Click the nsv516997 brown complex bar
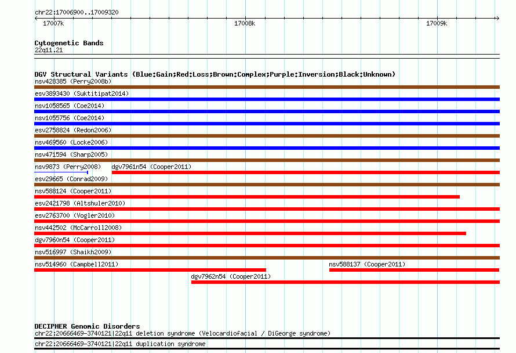The width and height of the screenshot is (516, 353). click(267, 258)
